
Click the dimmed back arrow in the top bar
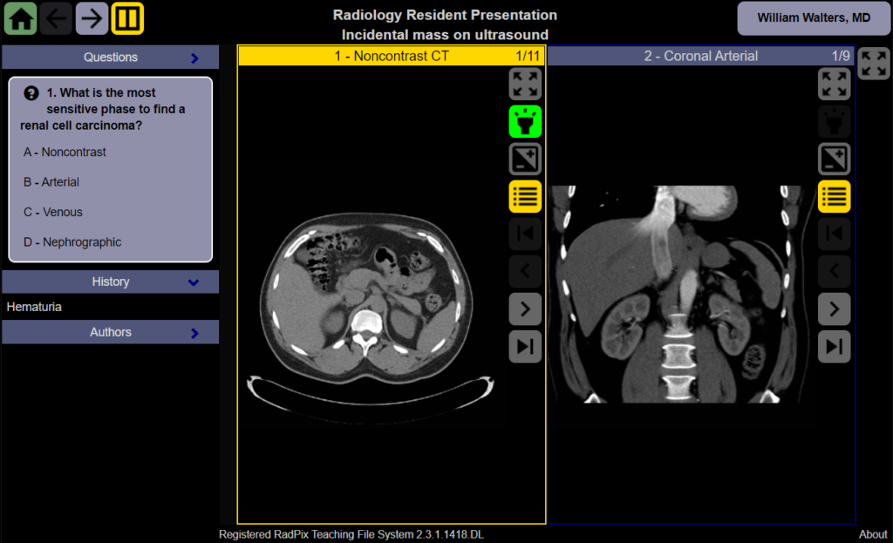pos(56,19)
